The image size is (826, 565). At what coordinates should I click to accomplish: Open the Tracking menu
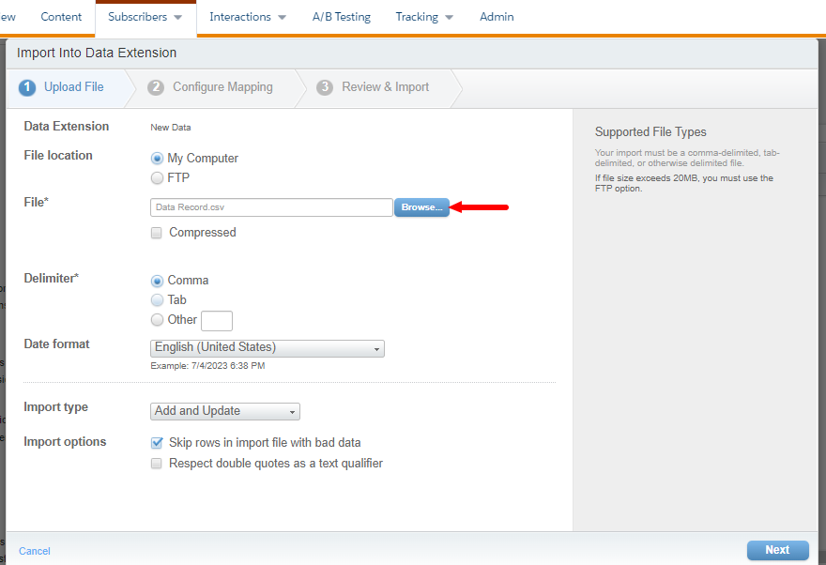click(424, 17)
